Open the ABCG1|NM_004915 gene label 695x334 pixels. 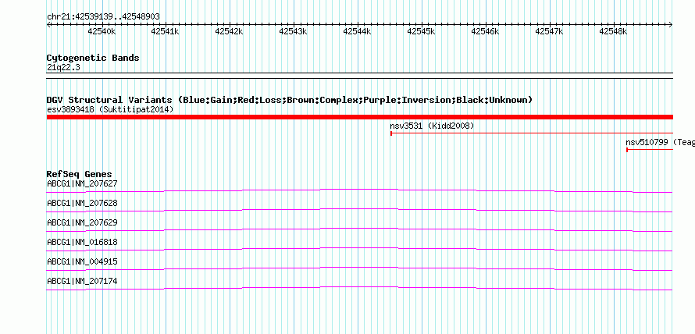click(x=82, y=261)
